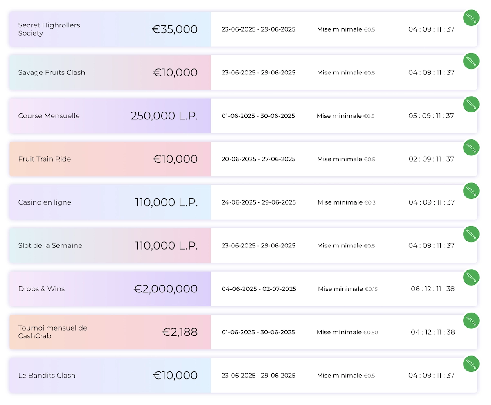Image resolution: width=491 pixels, height=405 pixels.
Task: Select the Course Mensuelle title
Action: [49, 116]
